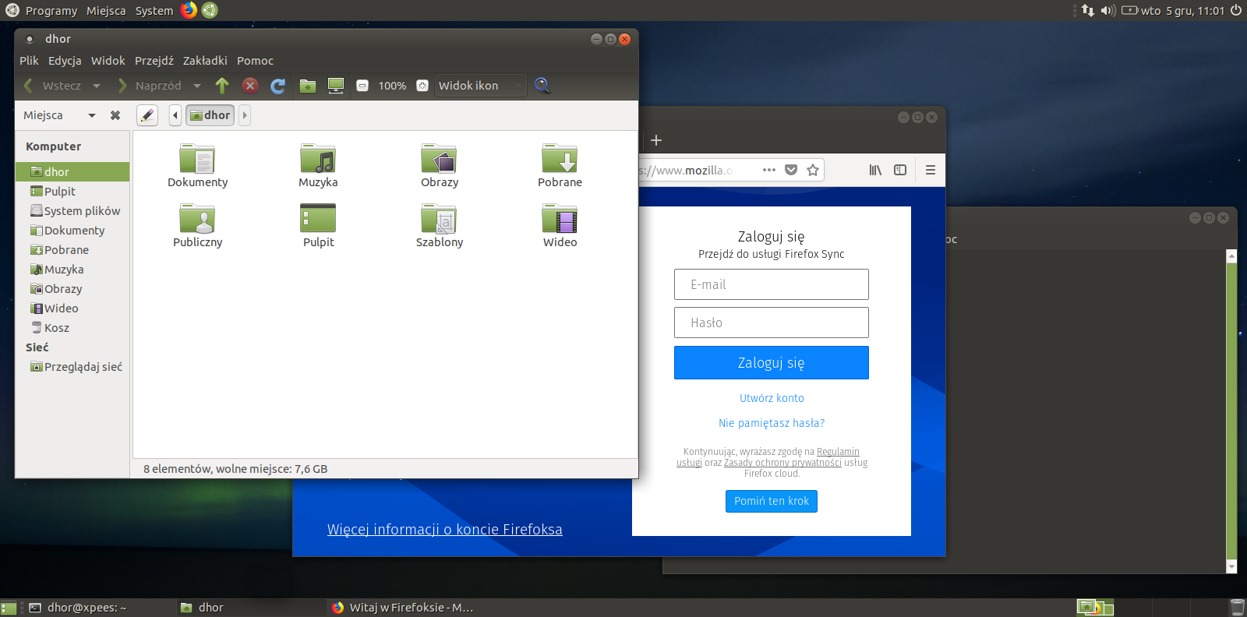1247x617 pixels.
Task: Open the Edycja menu
Action: point(65,61)
